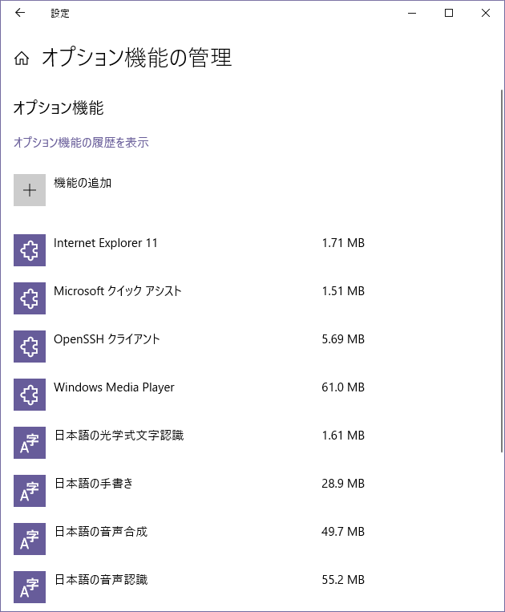Select the 日本語の手書き entry name

94,483
